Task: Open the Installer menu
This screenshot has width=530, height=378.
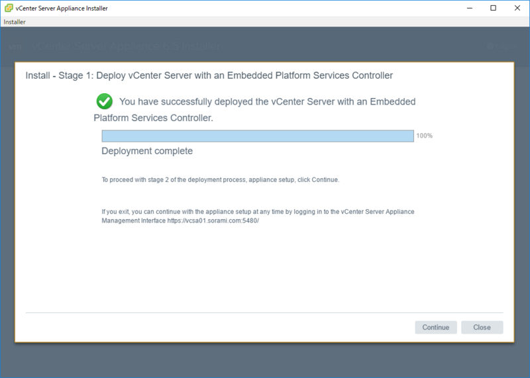Action: (15, 22)
